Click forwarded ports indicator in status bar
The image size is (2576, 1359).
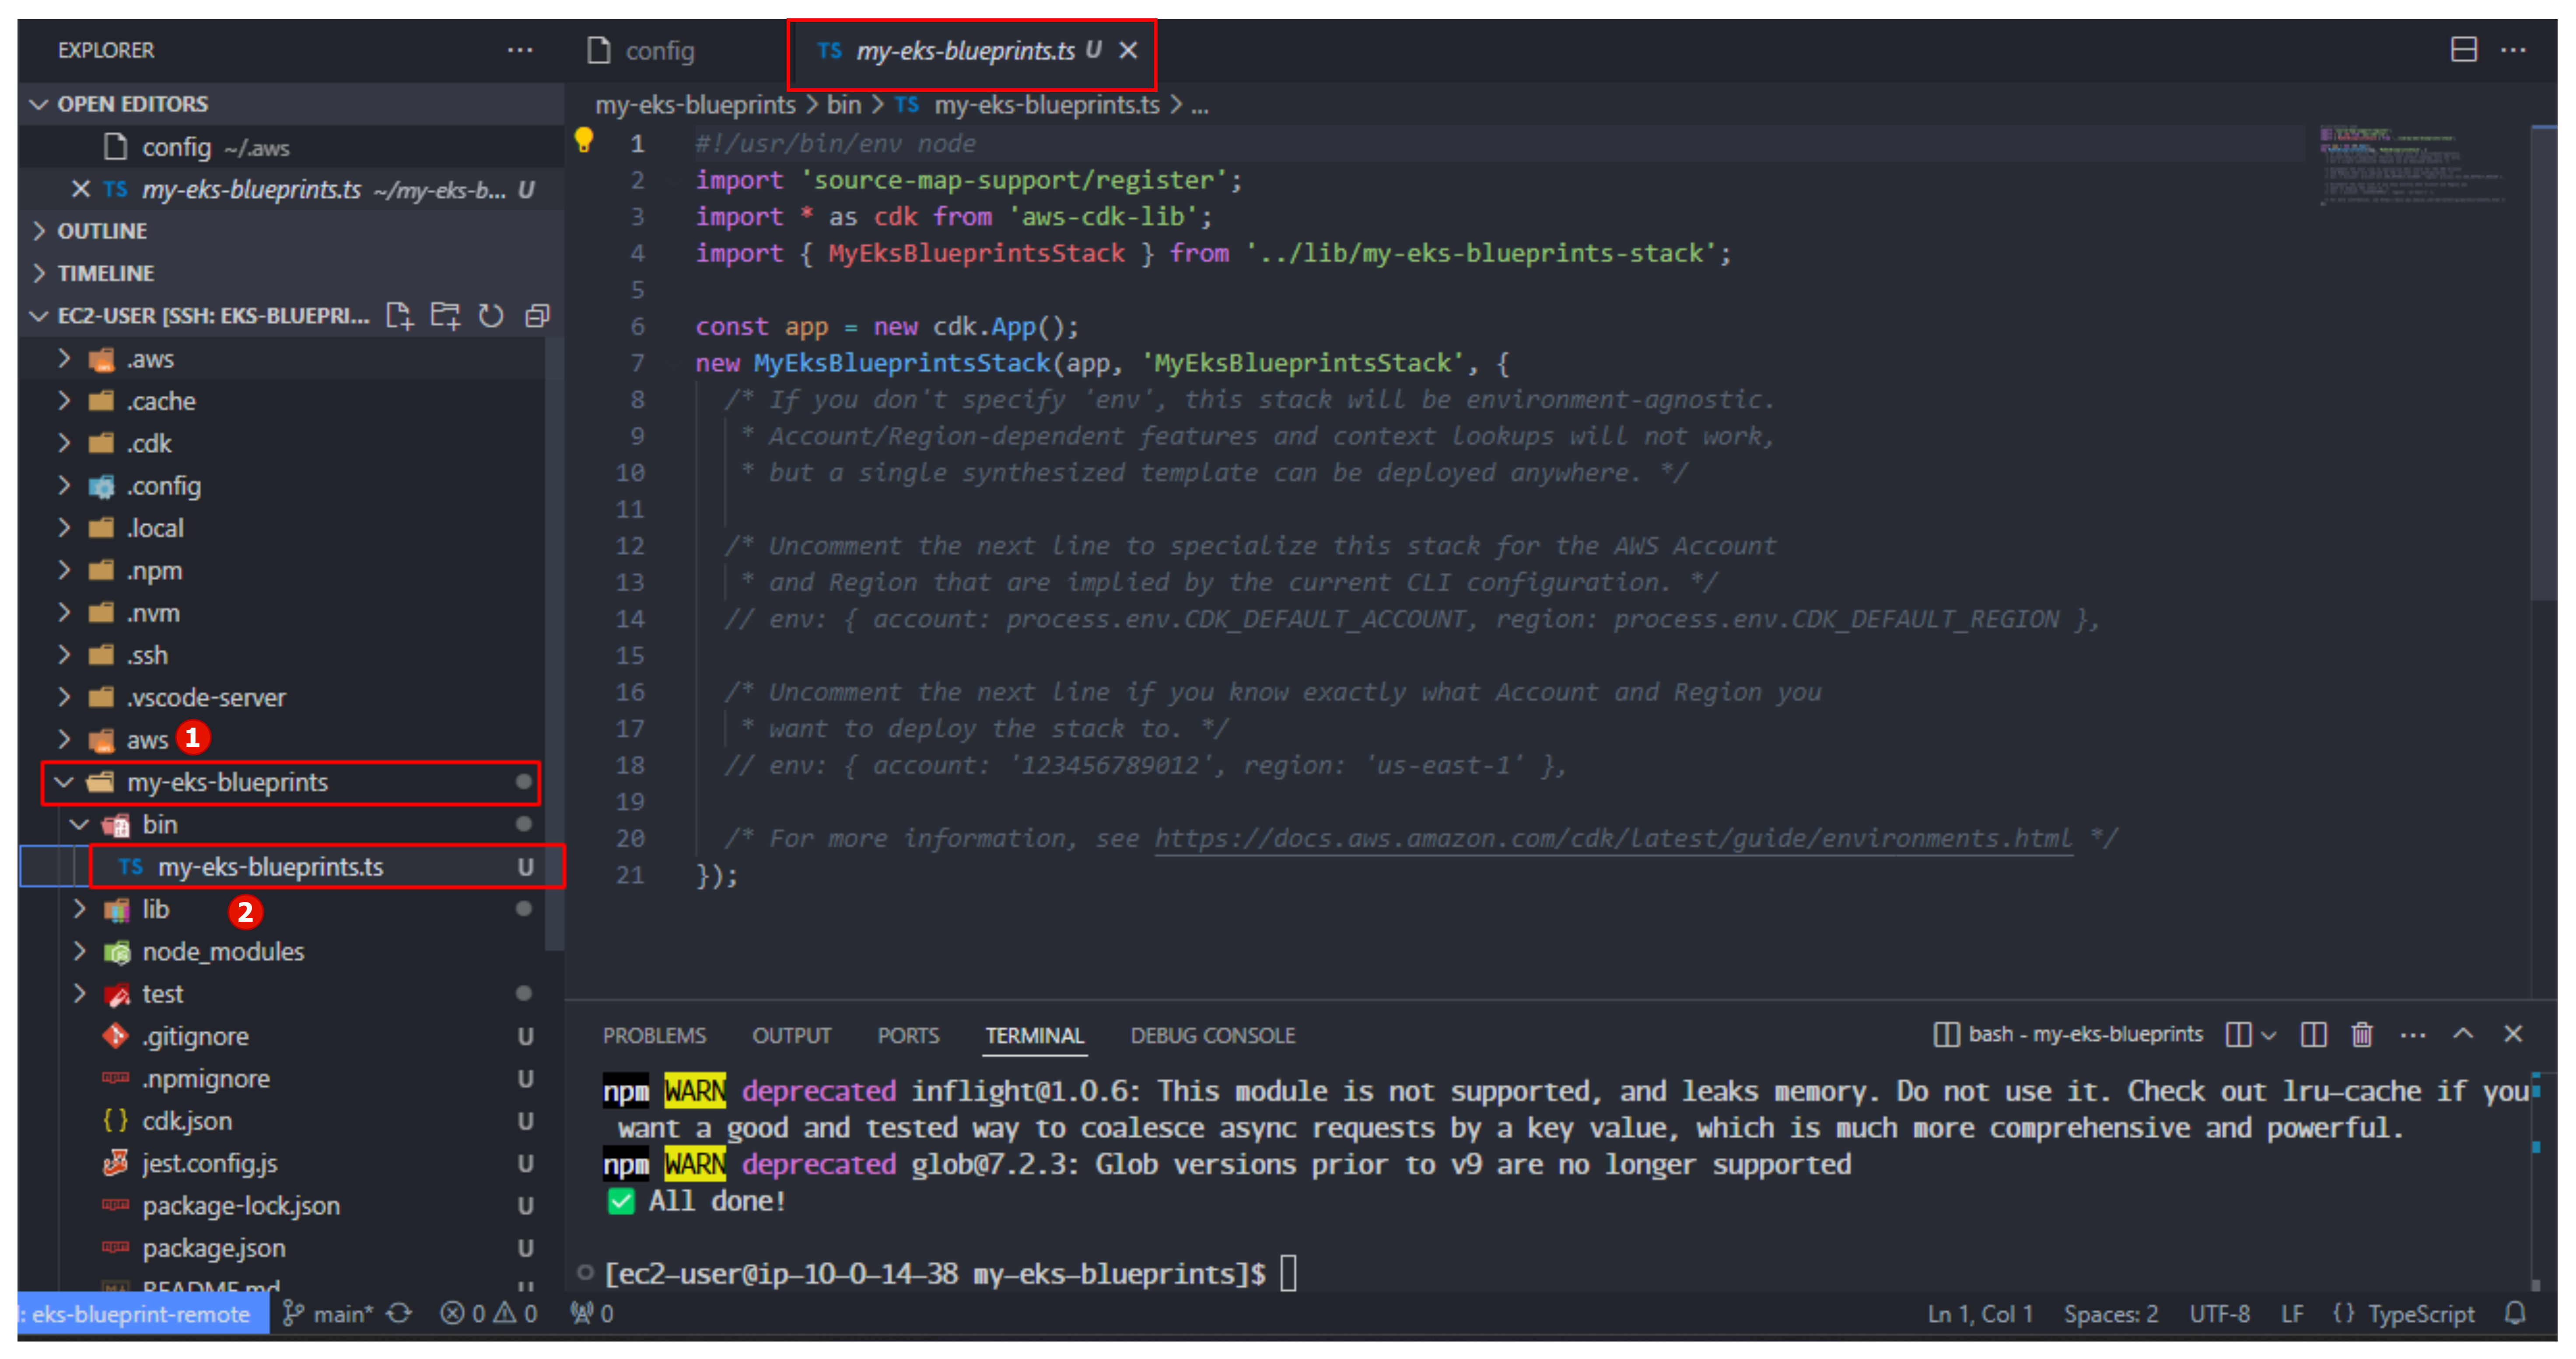[591, 1314]
